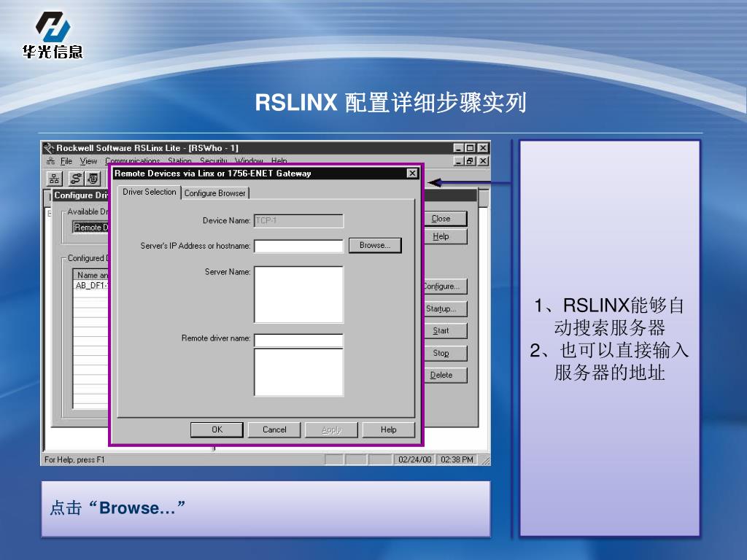The width and height of the screenshot is (747, 560).
Task: Click the Remote driver name field
Action: [x=298, y=340]
